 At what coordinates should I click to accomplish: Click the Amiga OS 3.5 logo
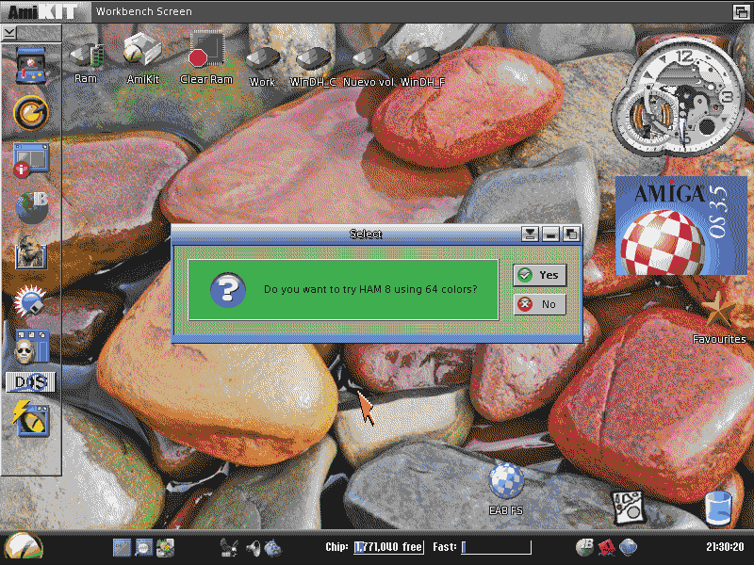(680, 225)
